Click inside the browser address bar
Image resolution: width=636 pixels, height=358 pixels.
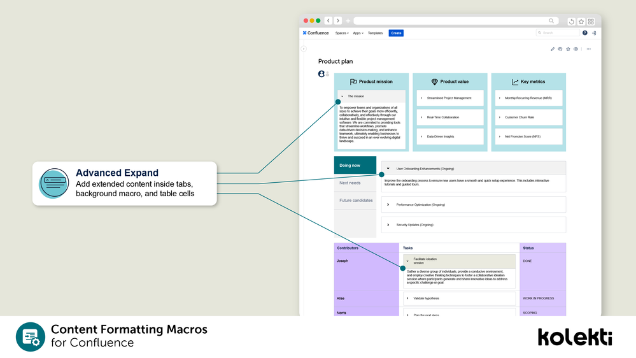point(456,20)
